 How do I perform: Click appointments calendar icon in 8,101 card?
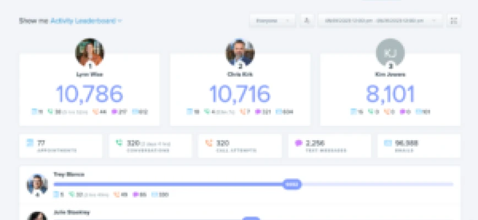point(354,112)
